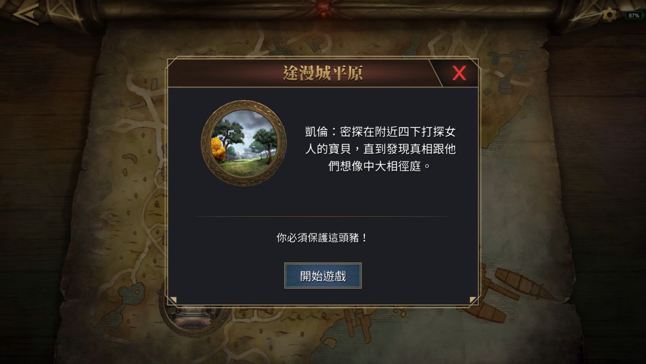Image resolution: width=646 pixels, height=364 pixels.
Task: Click the 87% battery indicator
Action: point(633,15)
